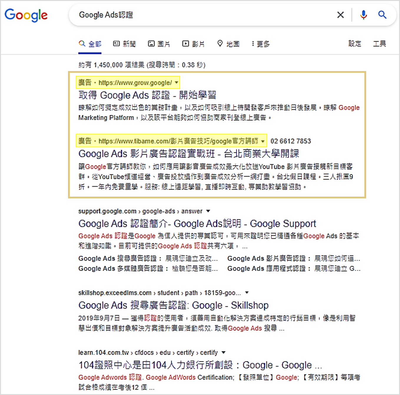This screenshot has height=395, width=400.
Task: Open 工具 search tools
Action: [x=379, y=44]
